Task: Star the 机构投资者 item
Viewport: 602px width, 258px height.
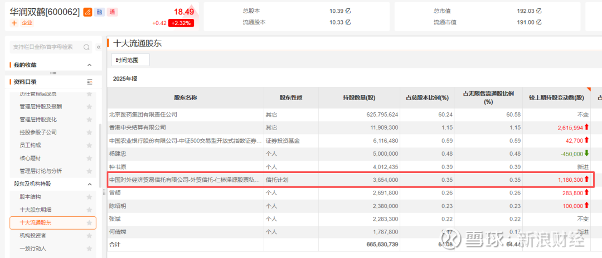Action: pos(89,235)
